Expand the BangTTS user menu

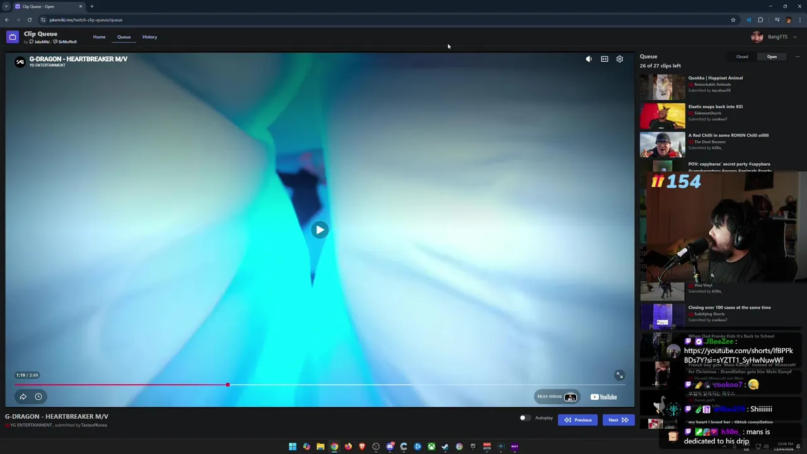click(x=794, y=37)
